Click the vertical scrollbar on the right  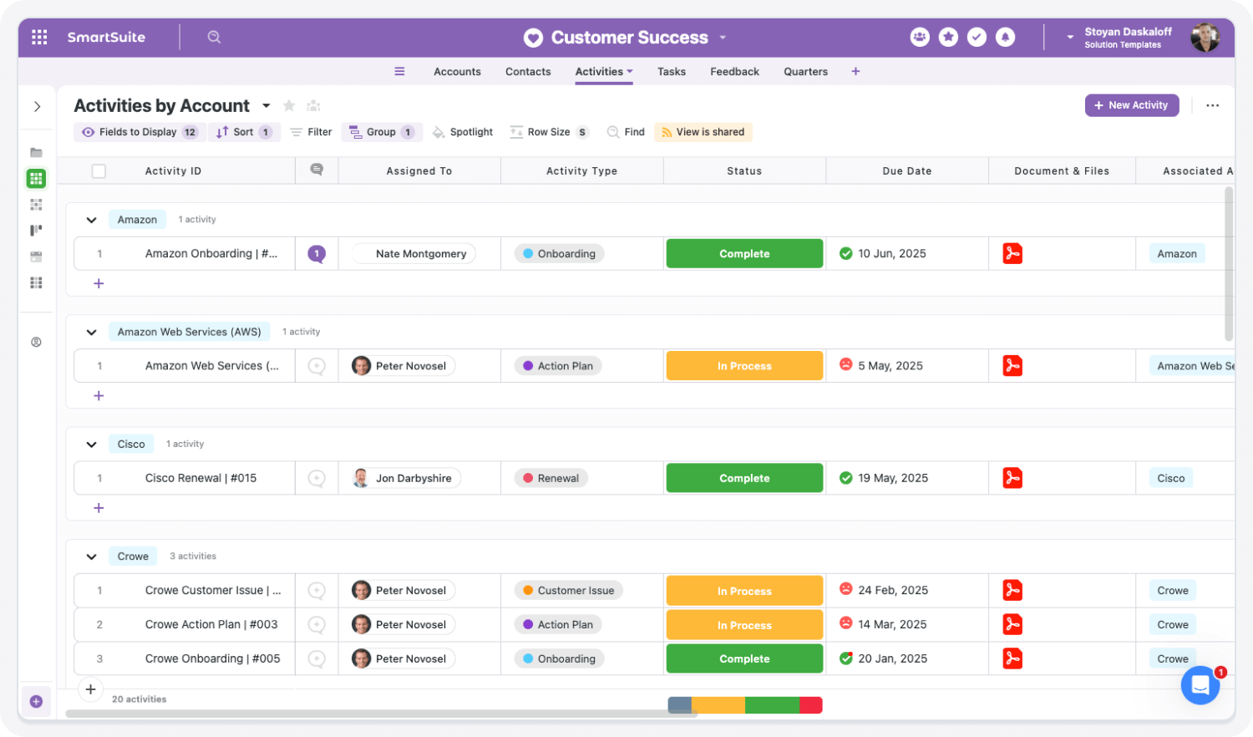1229,264
